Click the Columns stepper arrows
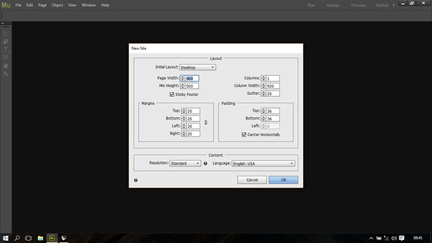This screenshot has height=243, width=432. pos(264,78)
